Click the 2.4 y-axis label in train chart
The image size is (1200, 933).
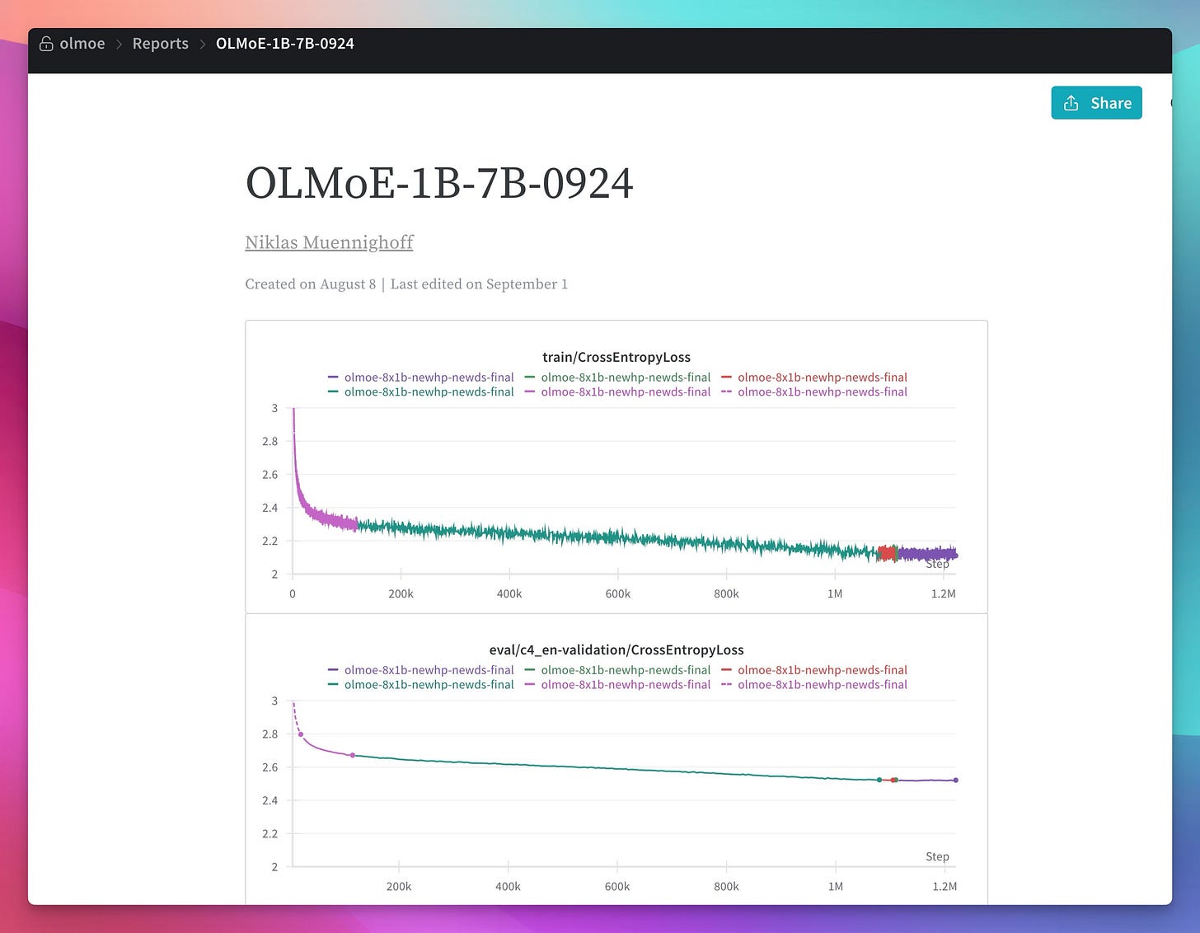pyautogui.click(x=270, y=508)
